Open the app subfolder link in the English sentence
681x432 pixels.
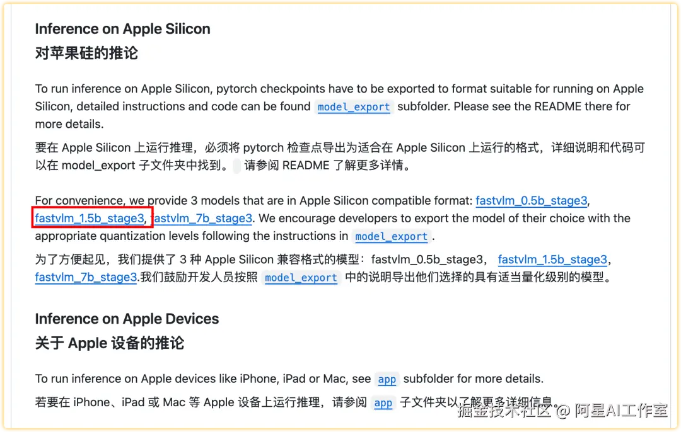[387, 379]
